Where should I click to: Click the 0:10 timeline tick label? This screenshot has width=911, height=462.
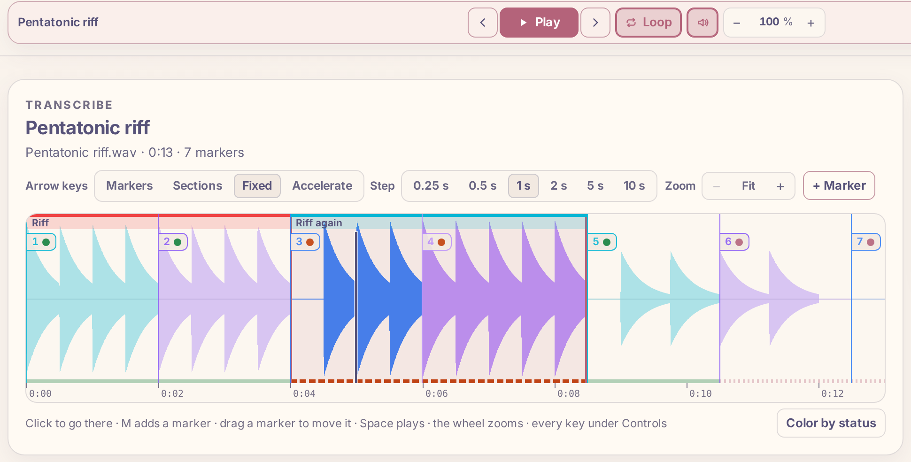[x=700, y=393]
